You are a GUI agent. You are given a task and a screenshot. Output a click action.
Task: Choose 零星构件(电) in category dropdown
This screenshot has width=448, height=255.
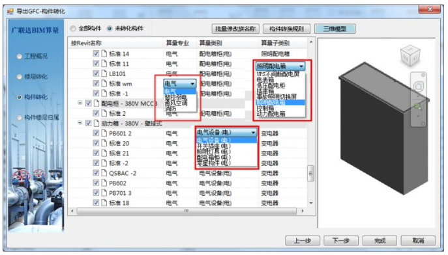coord(213,163)
